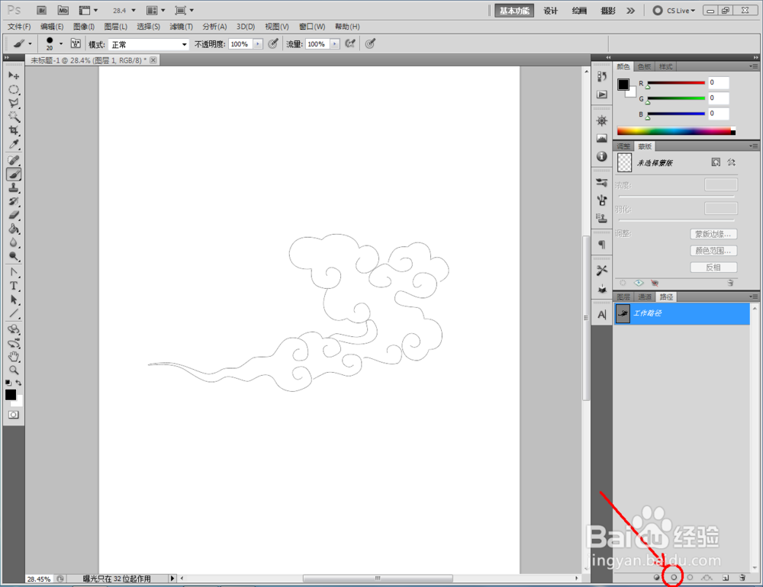763x587 pixels.
Task: Click the 反相 button
Action: [x=713, y=267]
